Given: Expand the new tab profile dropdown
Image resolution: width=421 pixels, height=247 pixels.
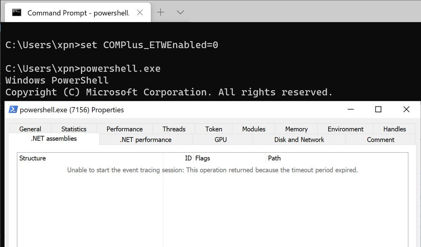Looking at the screenshot, I should pyautogui.click(x=180, y=13).
